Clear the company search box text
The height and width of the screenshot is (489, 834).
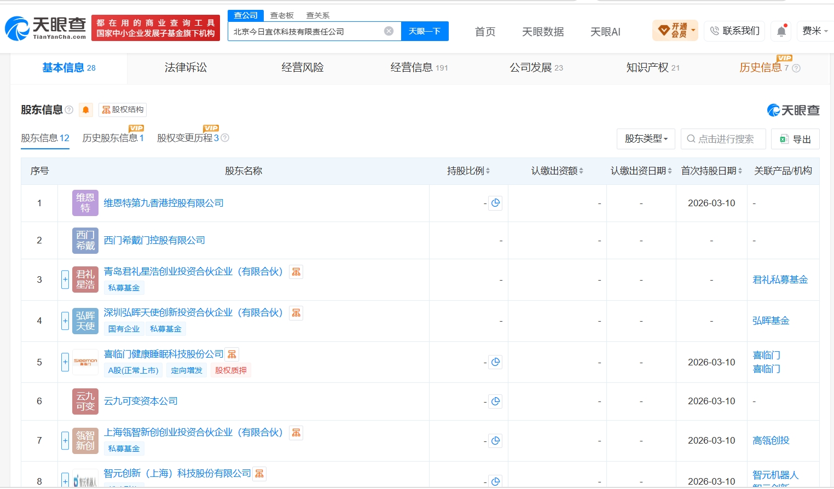389,31
